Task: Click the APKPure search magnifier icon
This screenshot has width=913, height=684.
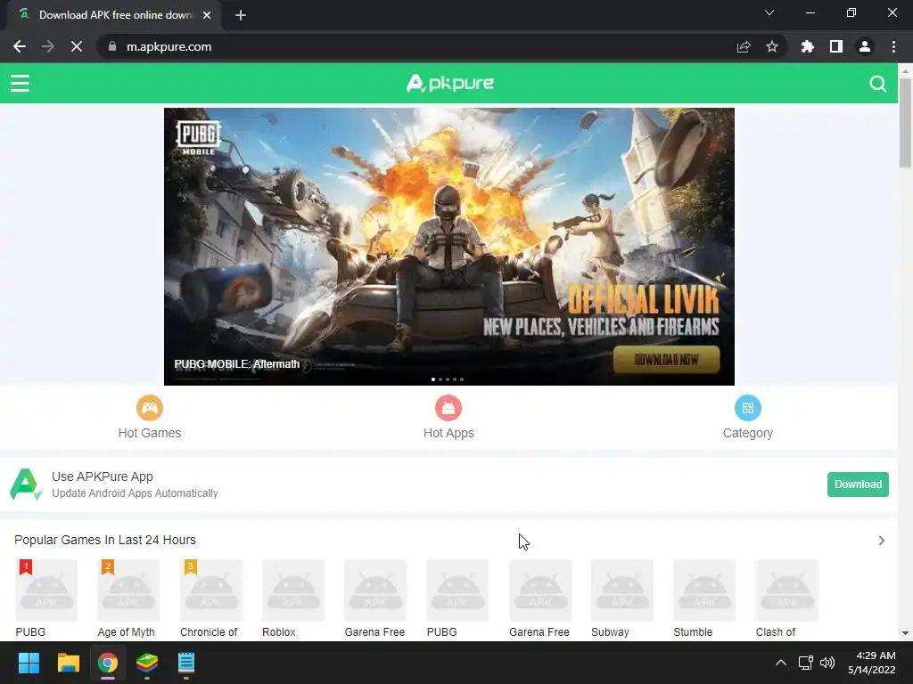Action: pyautogui.click(x=878, y=84)
